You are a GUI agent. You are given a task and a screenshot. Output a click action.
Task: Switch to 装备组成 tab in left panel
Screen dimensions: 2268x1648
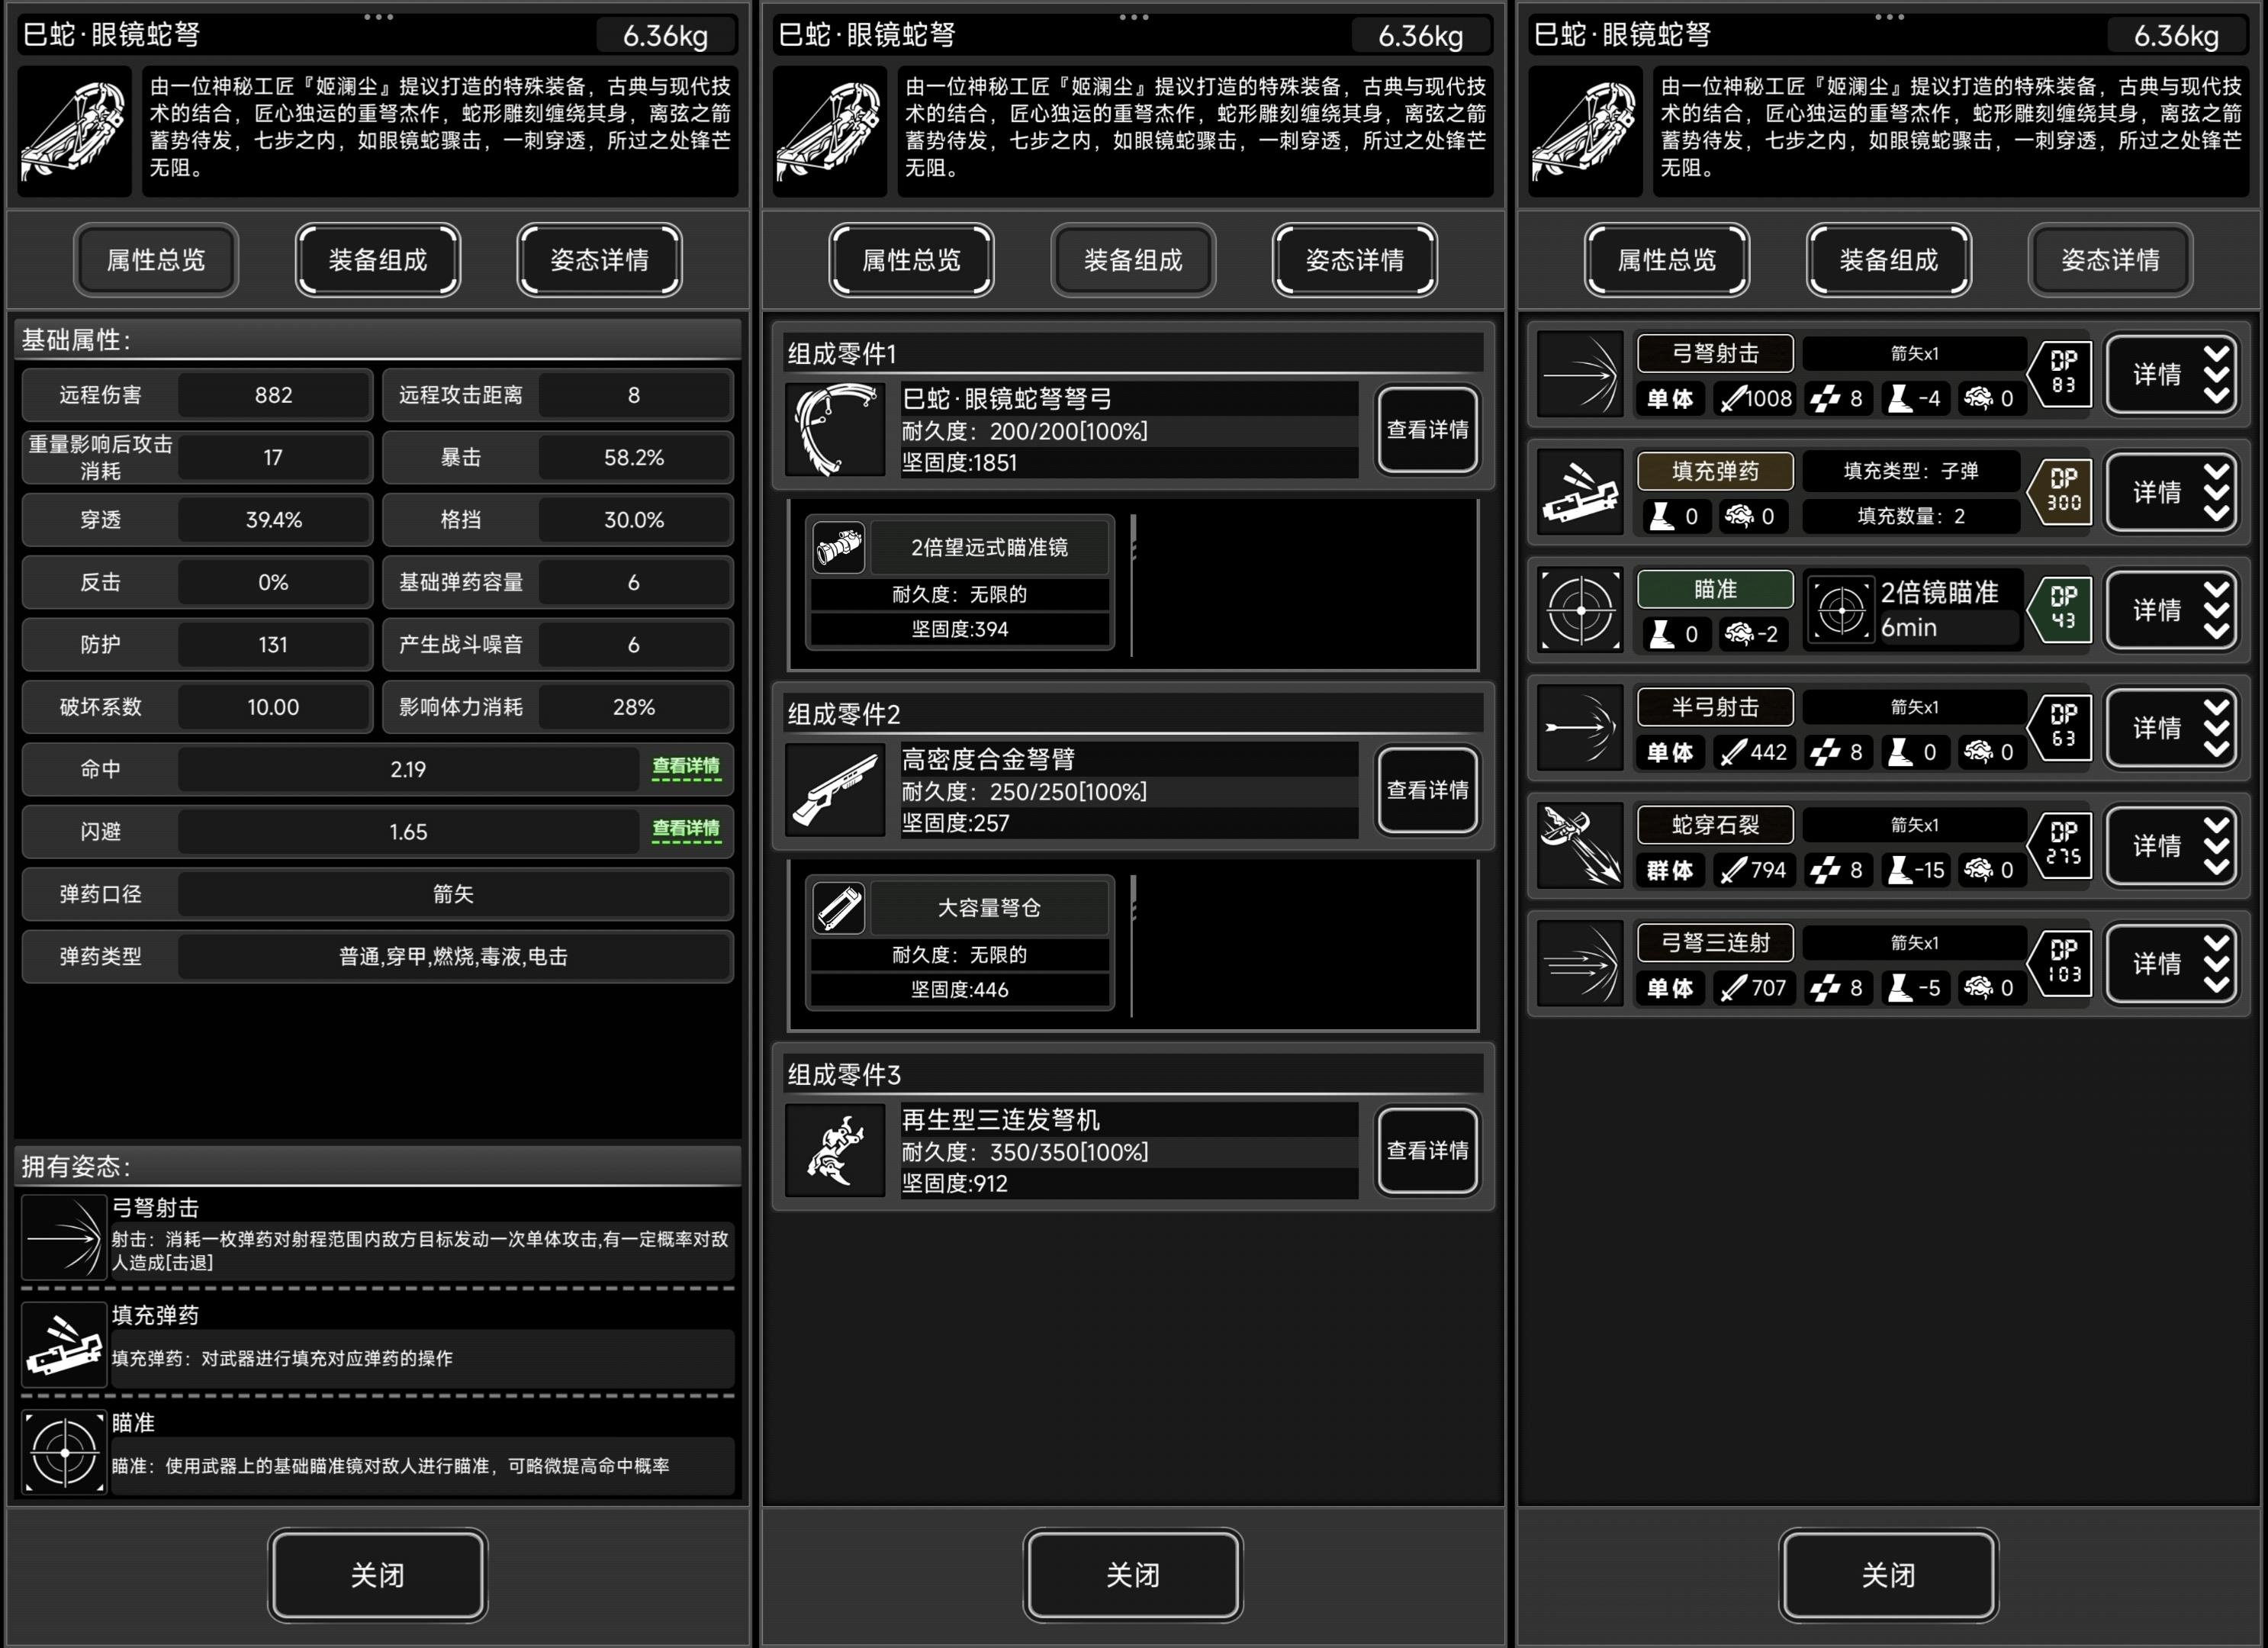point(377,260)
